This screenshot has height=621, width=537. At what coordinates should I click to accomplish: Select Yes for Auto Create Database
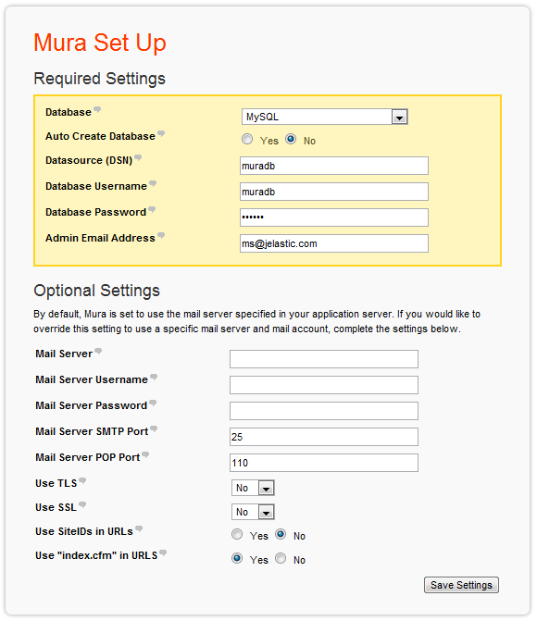tap(247, 140)
